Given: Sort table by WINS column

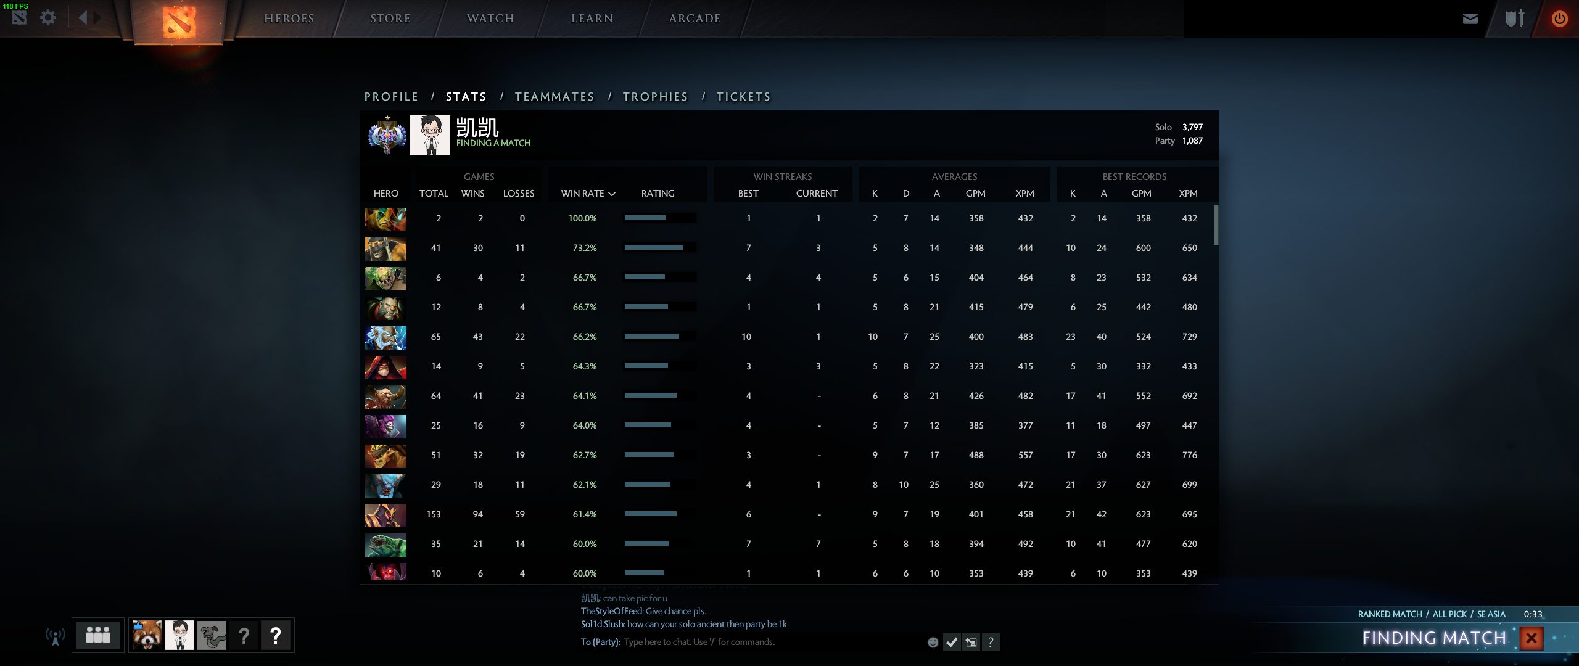Looking at the screenshot, I should pyautogui.click(x=473, y=194).
